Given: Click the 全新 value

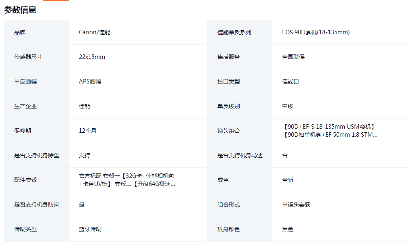Looking at the screenshot, I should (287, 180).
